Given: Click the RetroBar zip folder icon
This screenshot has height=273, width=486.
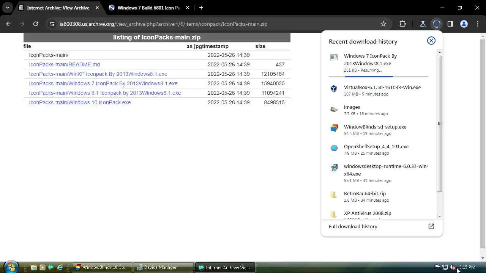Looking at the screenshot, I should coord(334,195).
